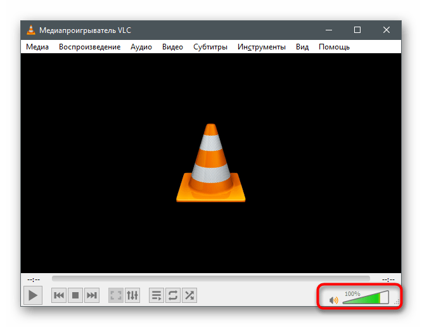Skip to the next media item

click(92, 295)
